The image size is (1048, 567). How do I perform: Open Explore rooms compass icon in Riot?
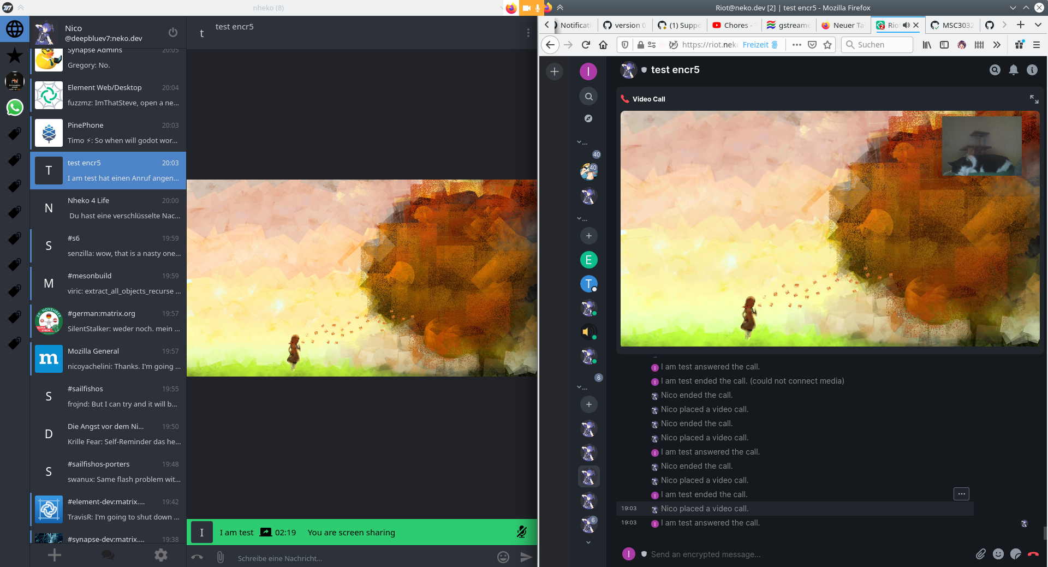tap(588, 118)
